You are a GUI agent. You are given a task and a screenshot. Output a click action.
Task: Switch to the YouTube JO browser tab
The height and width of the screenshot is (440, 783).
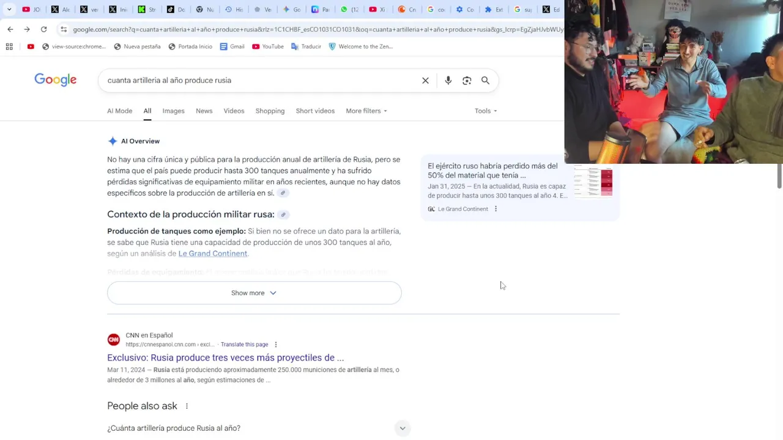pos(31,9)
